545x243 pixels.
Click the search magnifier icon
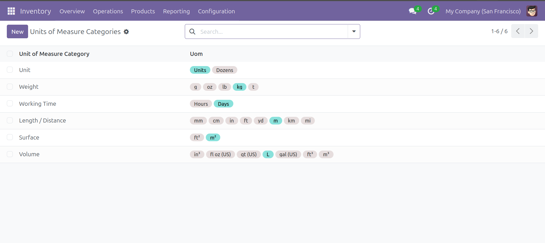(192, 31)
